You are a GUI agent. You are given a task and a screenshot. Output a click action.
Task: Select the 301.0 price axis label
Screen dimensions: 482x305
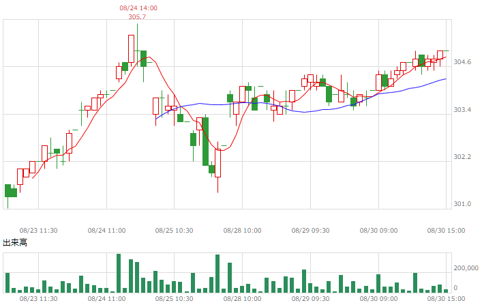[x=462, y=204]
